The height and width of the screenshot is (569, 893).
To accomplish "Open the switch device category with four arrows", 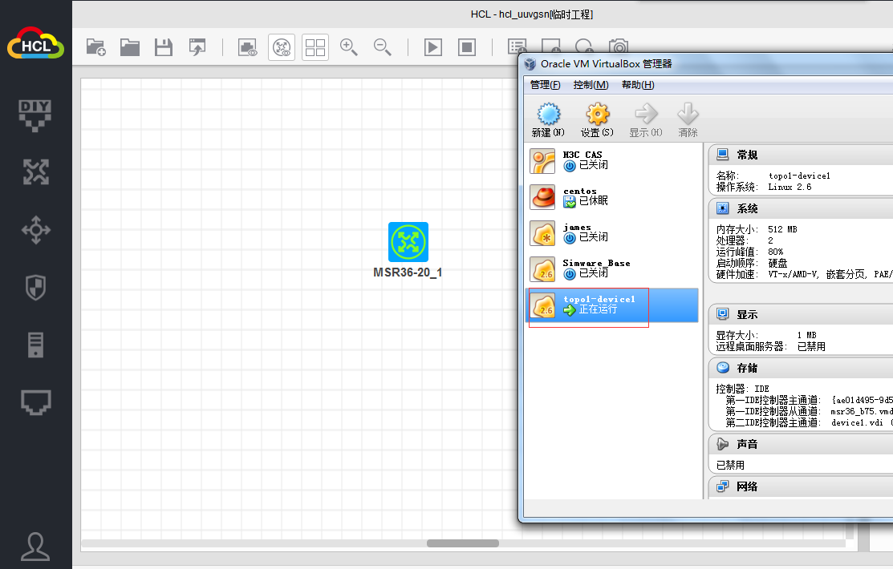I will pos(36,230).
